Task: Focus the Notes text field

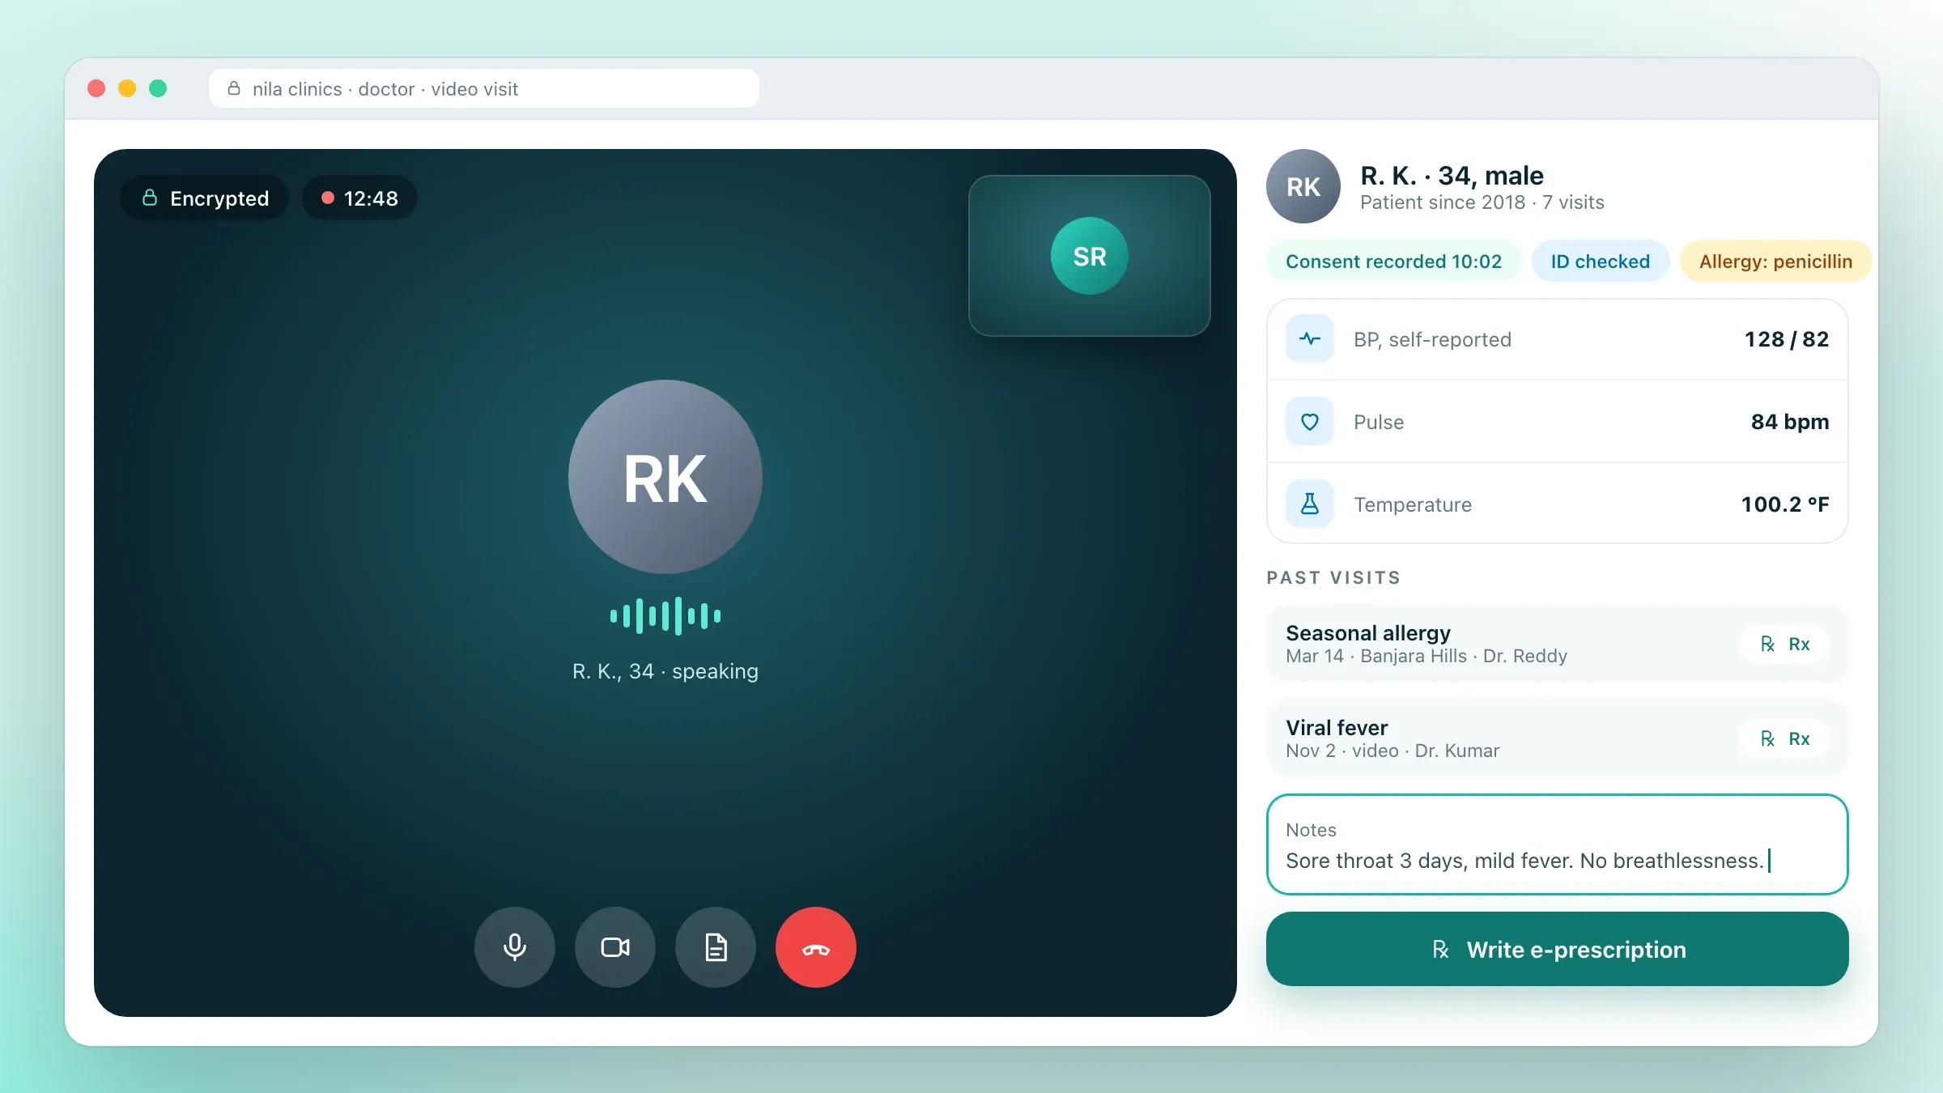Action: point(1557,844)
